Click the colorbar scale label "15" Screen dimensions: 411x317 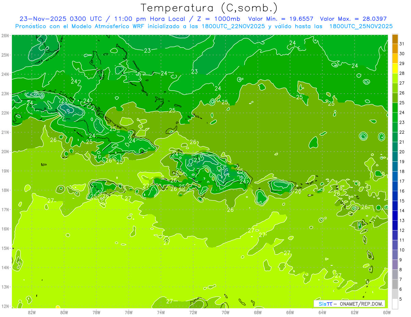[402, 201]
